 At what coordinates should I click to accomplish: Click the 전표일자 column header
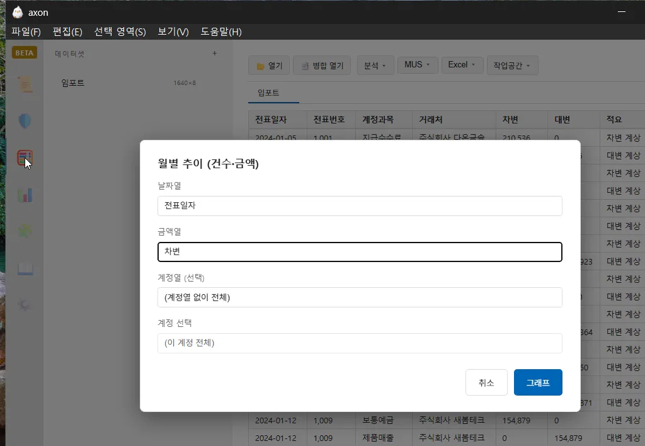278,119
